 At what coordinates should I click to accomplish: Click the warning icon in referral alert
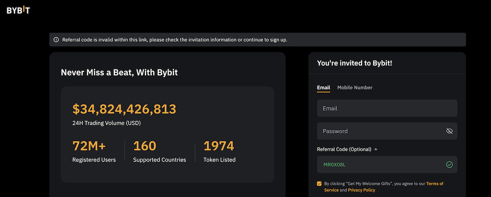[56, 40]
